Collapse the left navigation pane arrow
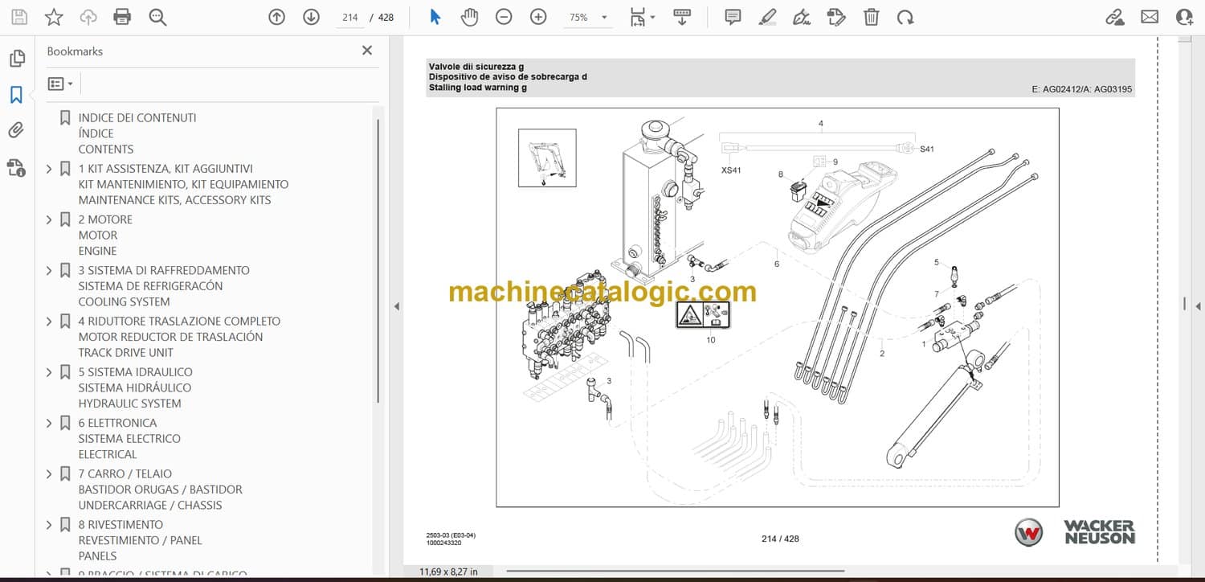Image resolution: width=1205 pixels, height=582 pixels. click(395, 306)
